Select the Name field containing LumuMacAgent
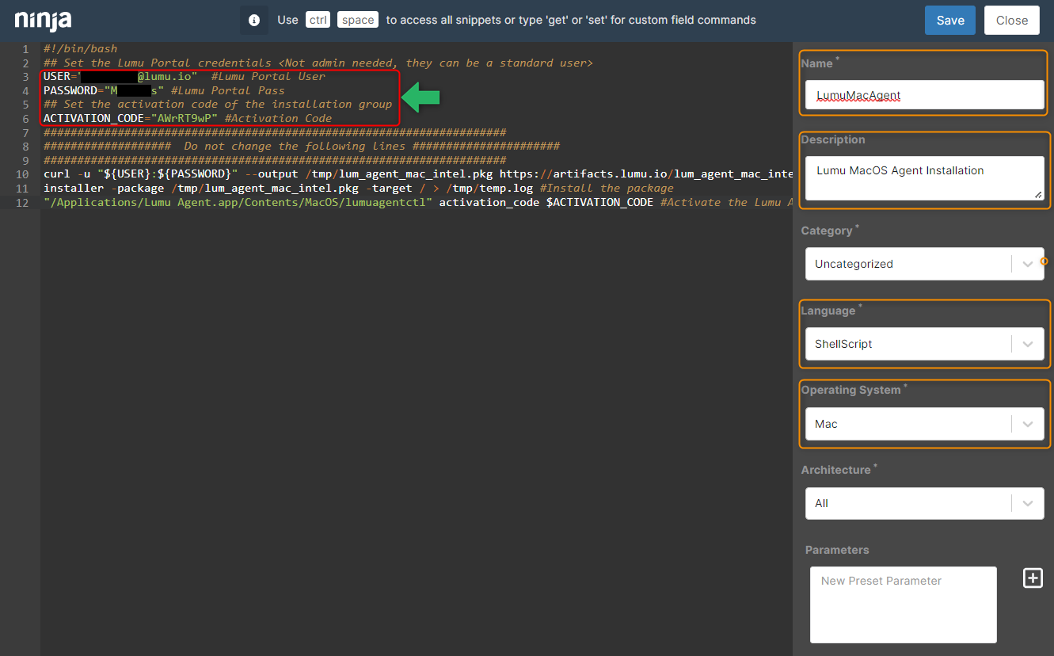The image size is (1054, 656). pyautogui.click(x=924, y=94)
